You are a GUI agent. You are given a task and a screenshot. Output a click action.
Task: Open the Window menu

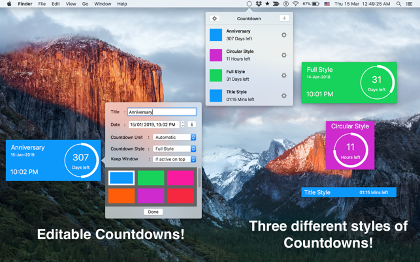pos(103,4)
